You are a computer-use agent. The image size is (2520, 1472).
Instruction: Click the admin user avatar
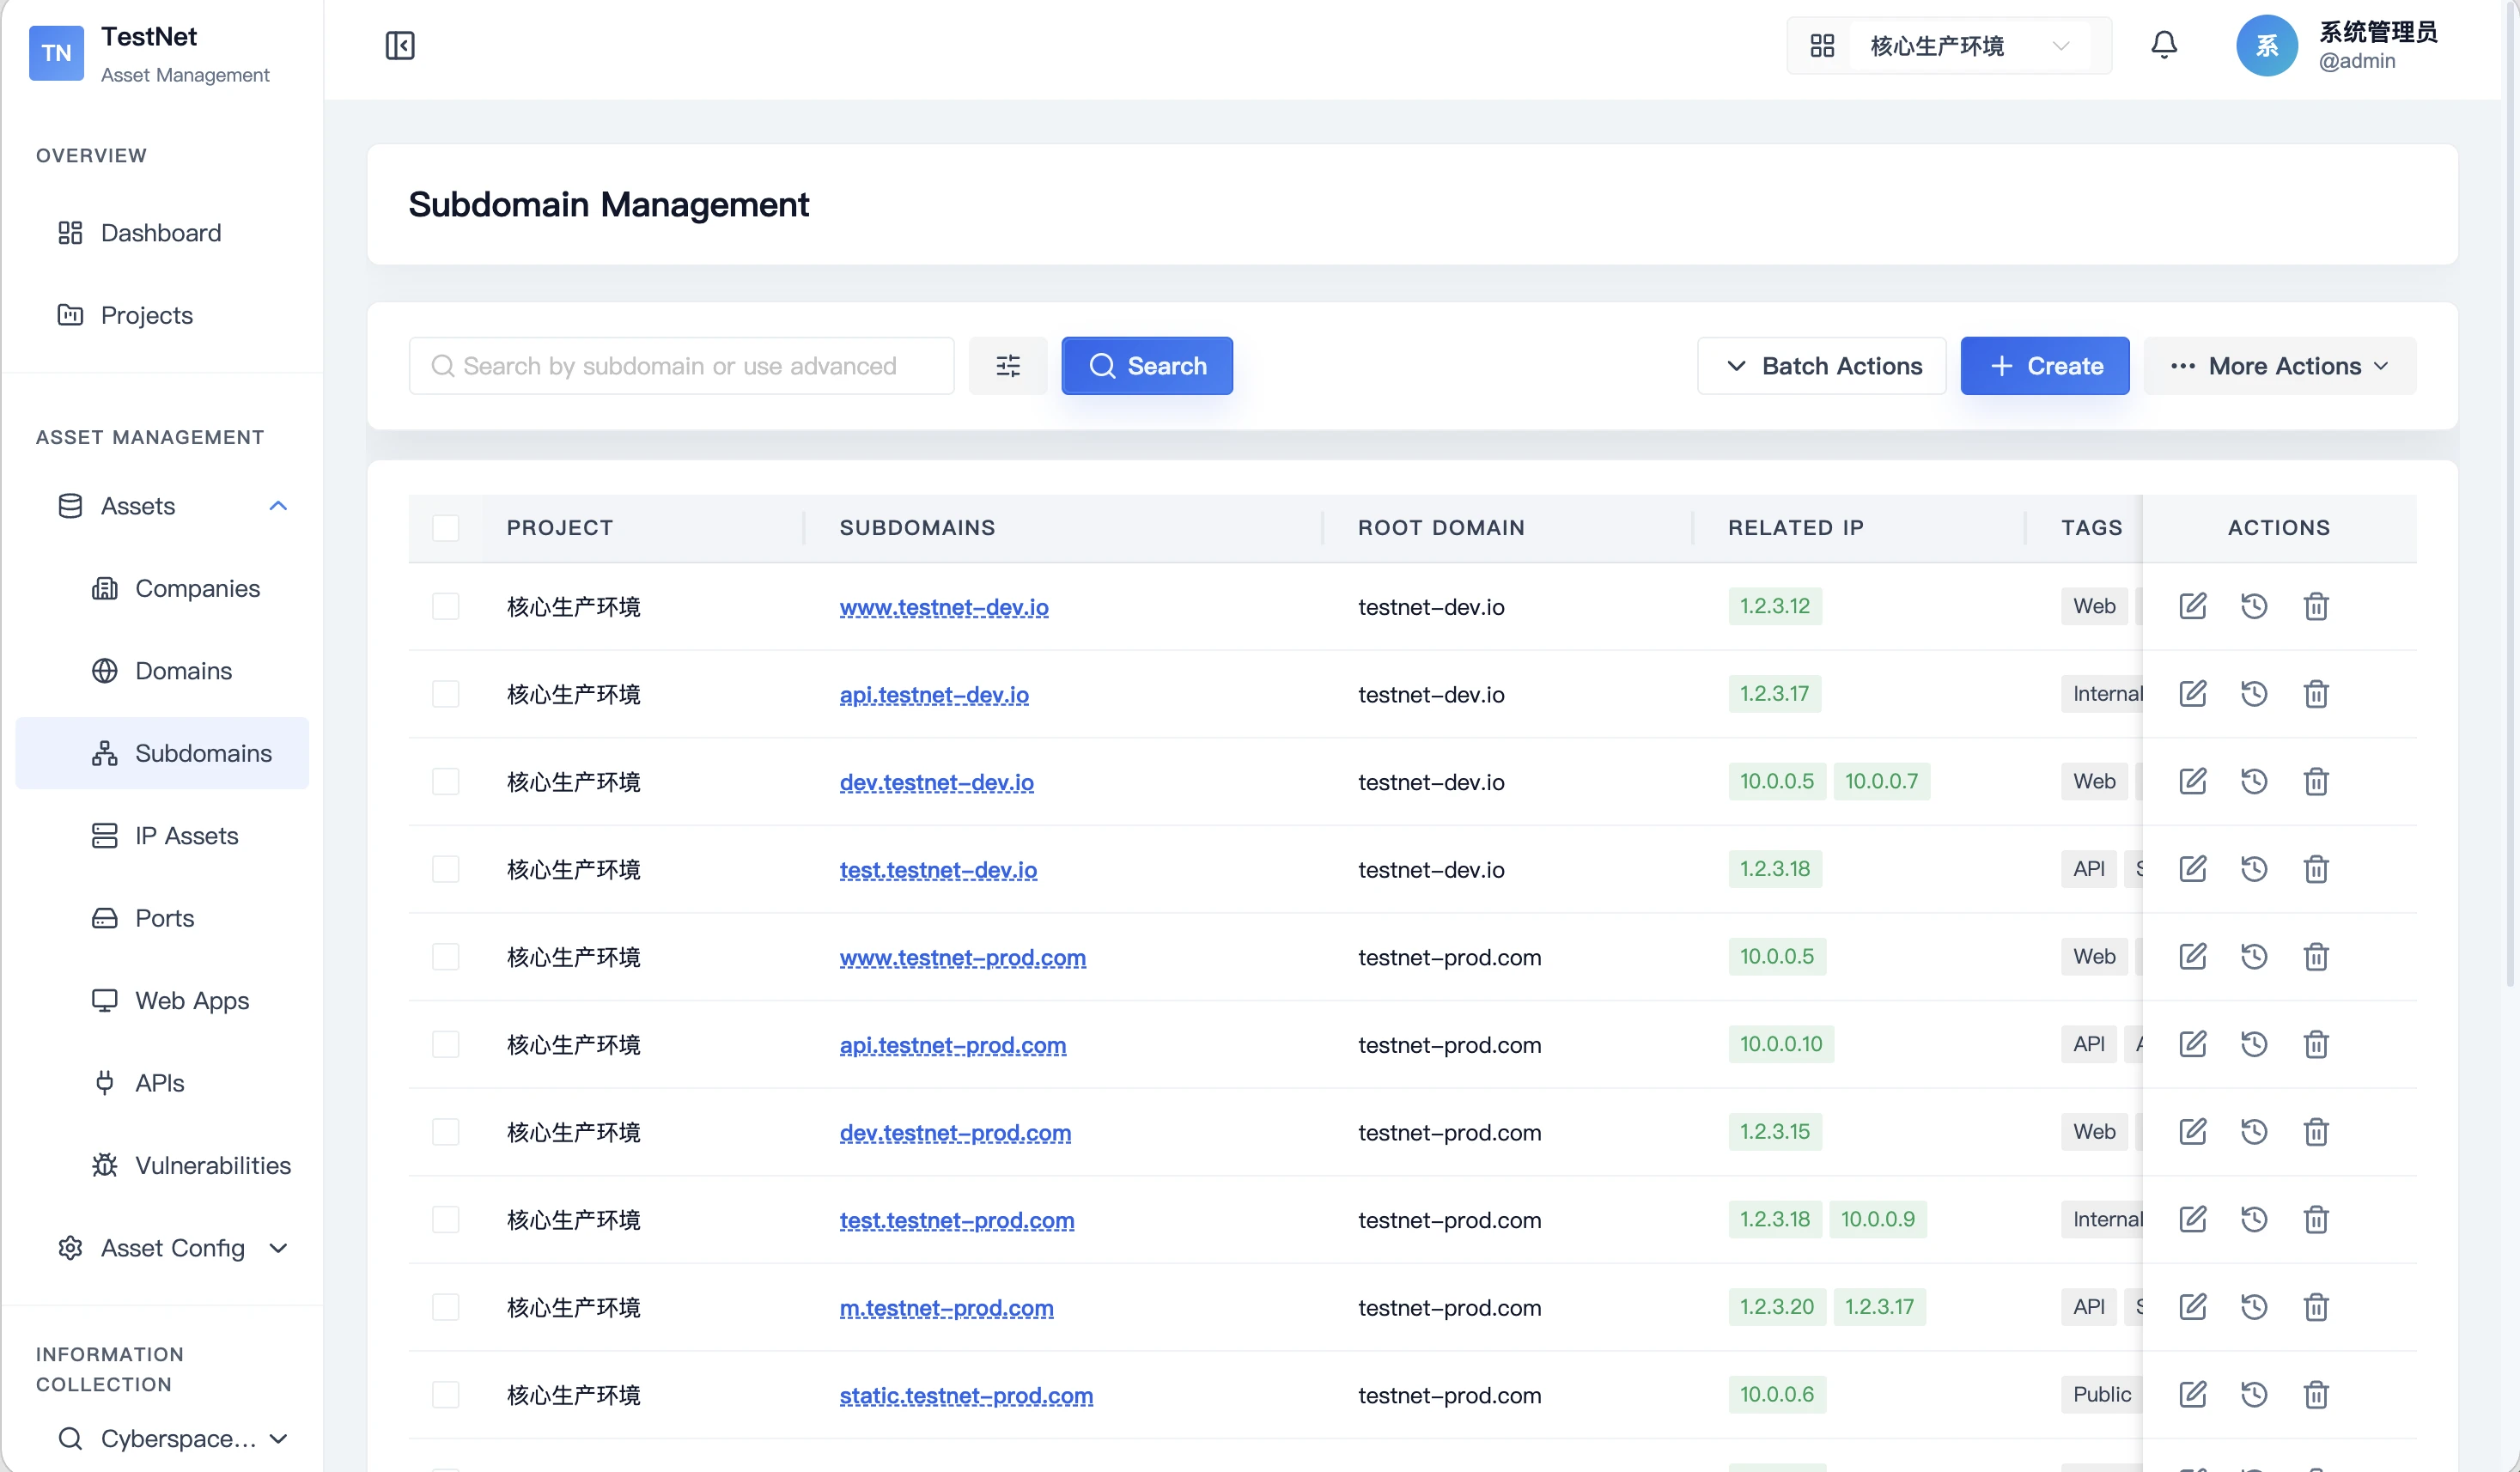point(2266,46)
